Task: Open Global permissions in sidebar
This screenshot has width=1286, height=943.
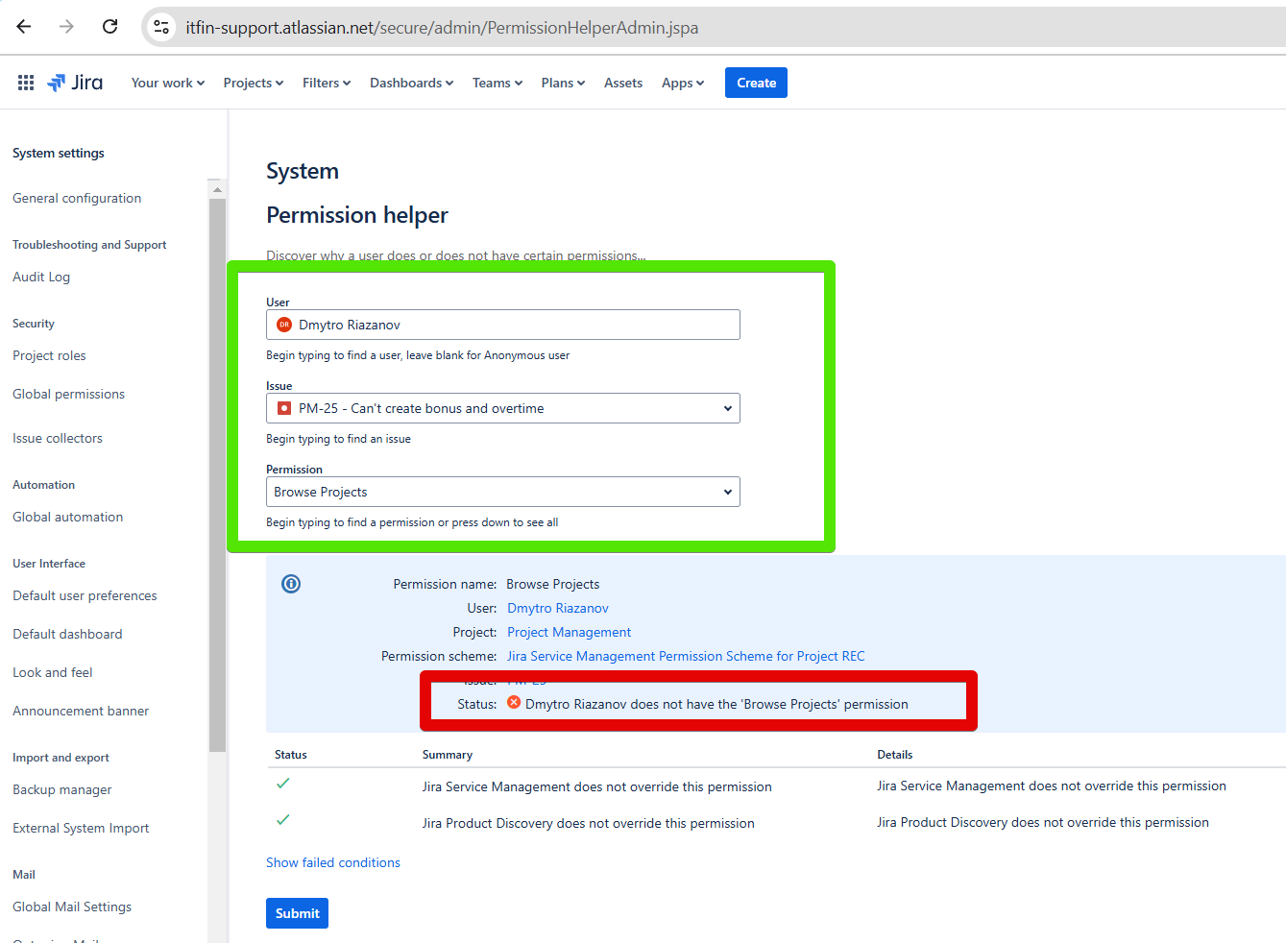Action: pyautogui.click(x=68, y=394)
